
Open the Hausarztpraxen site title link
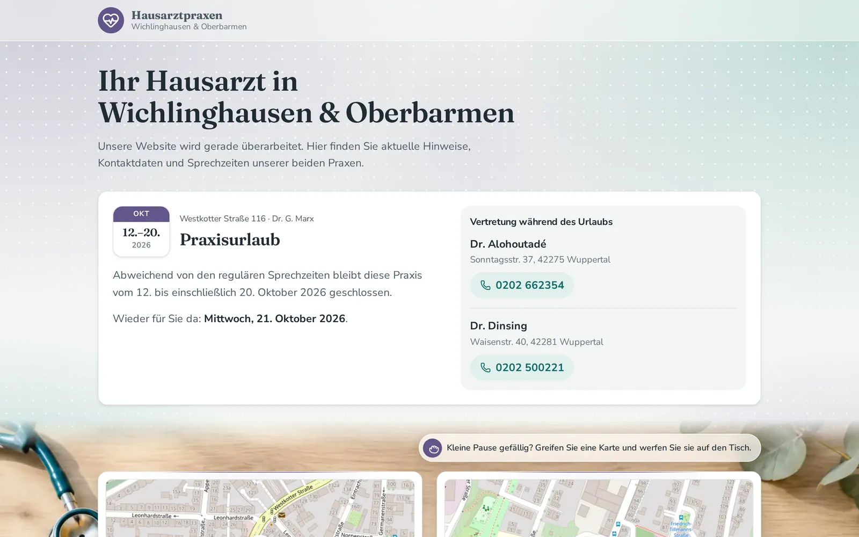177,15
